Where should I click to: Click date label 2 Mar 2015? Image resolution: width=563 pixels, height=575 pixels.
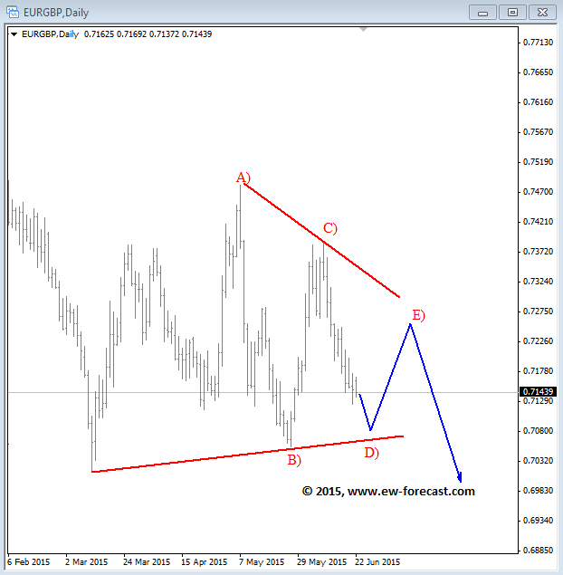pyautogui.click(x=87, y=561)
